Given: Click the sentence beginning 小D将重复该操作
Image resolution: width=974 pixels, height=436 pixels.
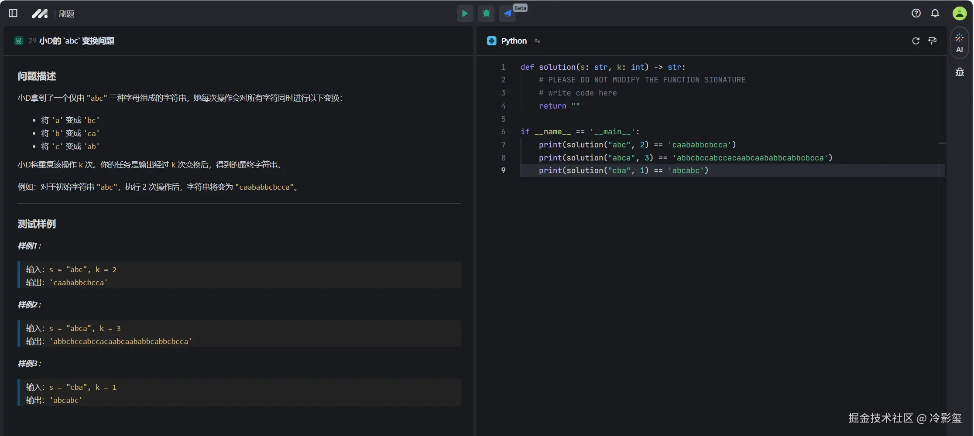Looking at the screenshot, I should (x=151, y=165).
